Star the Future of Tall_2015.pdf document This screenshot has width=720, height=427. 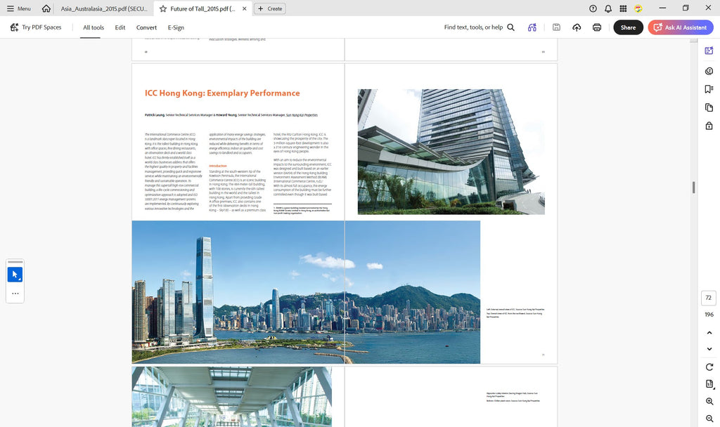(x=163, y=8)
